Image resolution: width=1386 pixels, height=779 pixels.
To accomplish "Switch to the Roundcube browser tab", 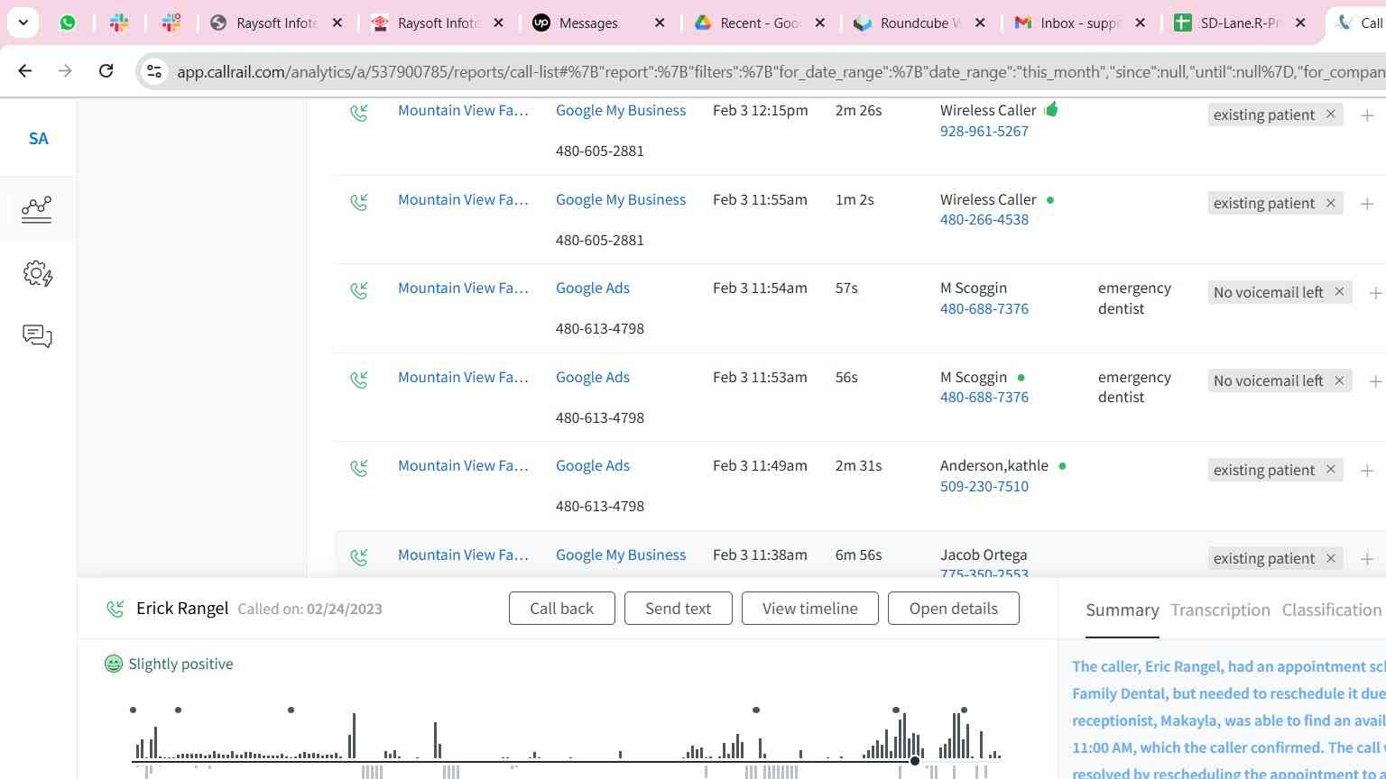I will pyautogui.click(x=919, y=23).
